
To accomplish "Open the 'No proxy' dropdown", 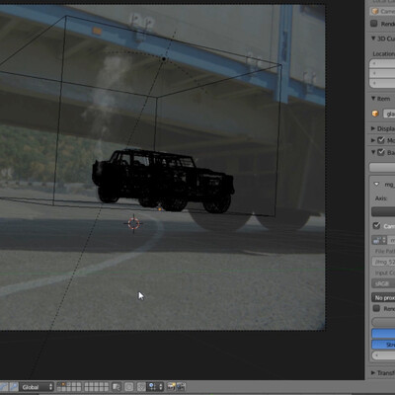I will pos(383,297).
